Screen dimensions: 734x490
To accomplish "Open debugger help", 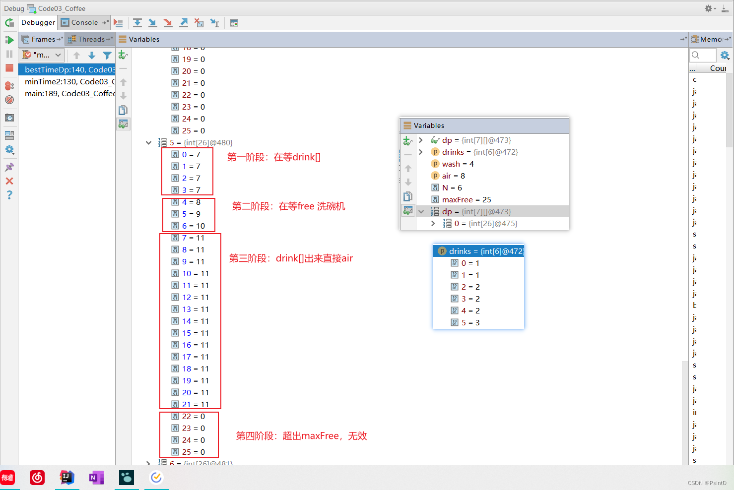I will (9, 195).
